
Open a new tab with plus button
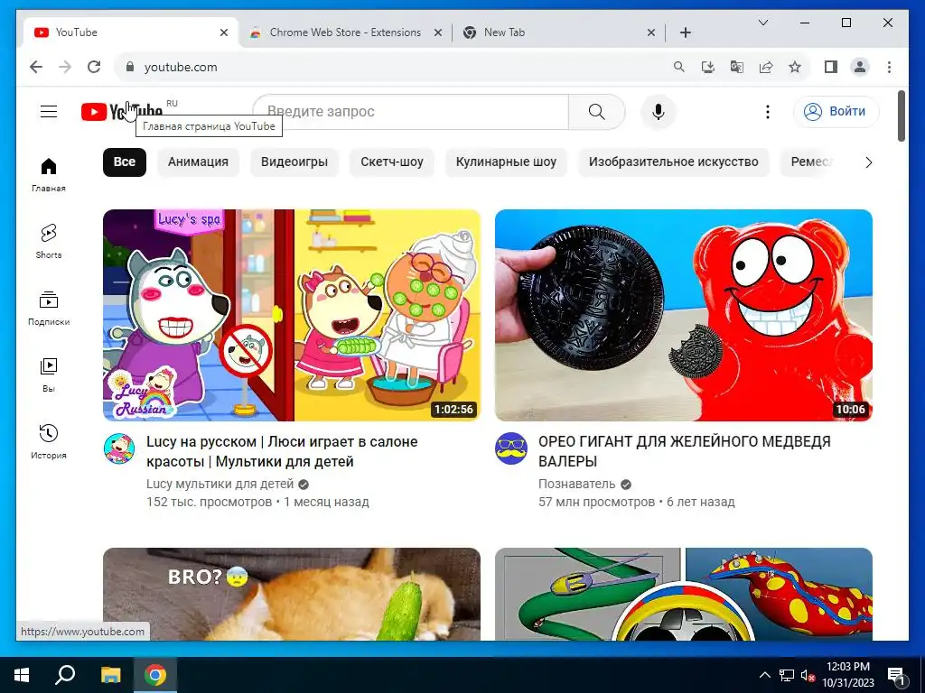685,32
